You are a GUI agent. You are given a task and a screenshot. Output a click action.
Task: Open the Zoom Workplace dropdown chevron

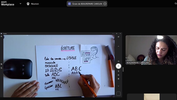coord(21,4)
